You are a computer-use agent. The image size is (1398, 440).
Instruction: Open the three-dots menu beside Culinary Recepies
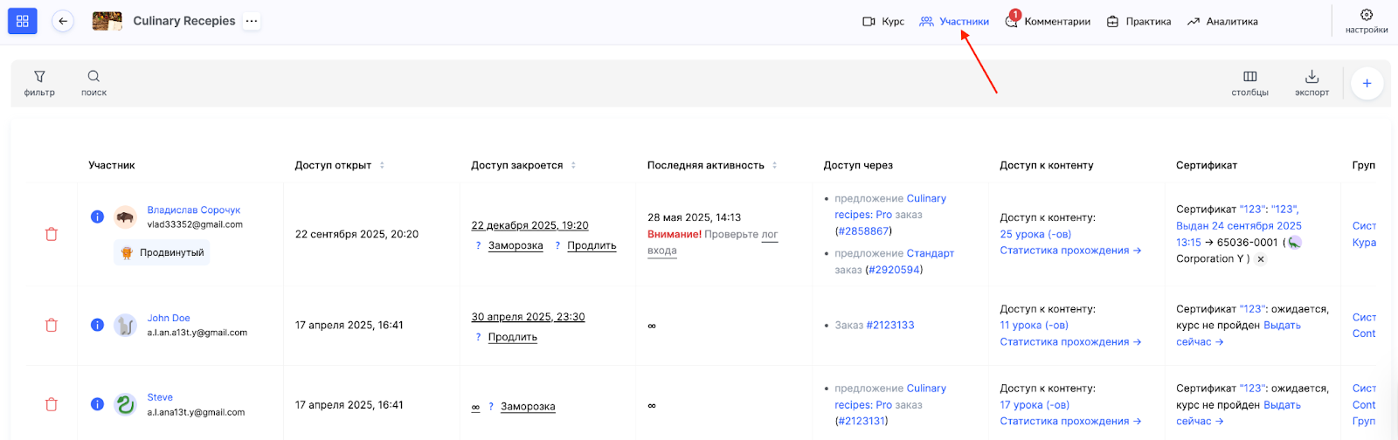pyautogui.click(x=252, y=21)
